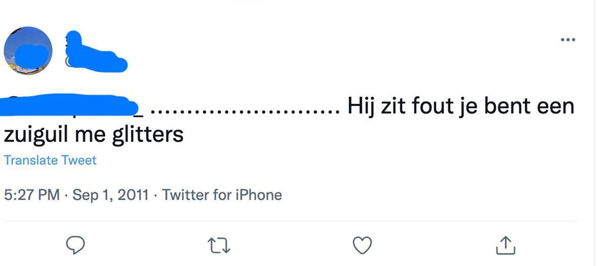Click the Sep 1, 2011 date

[111, 194]
